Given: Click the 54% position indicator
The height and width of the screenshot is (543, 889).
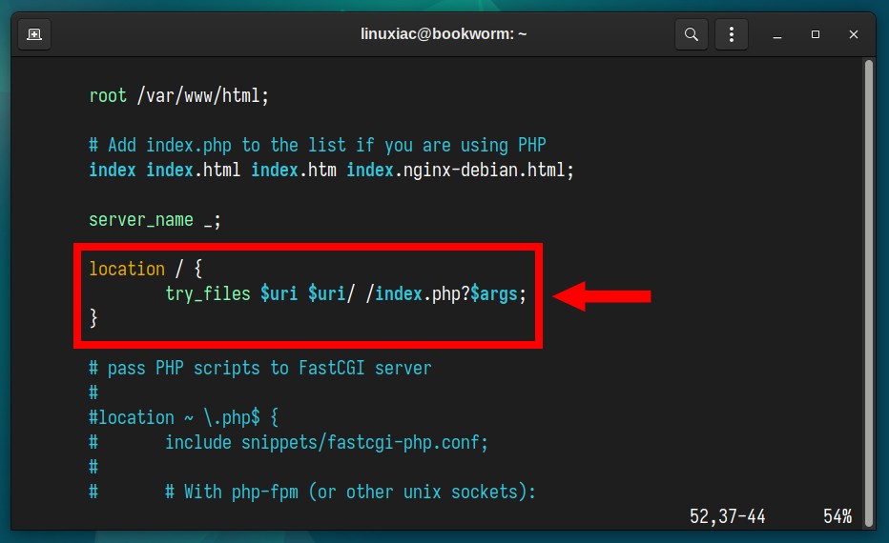Looking at the screenshot, I should (x=837, y=515).
